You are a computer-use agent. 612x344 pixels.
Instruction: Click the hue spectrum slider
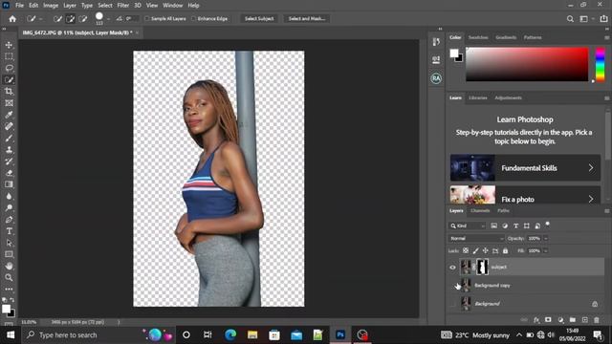pyautogui.click(x=600, y=64)
